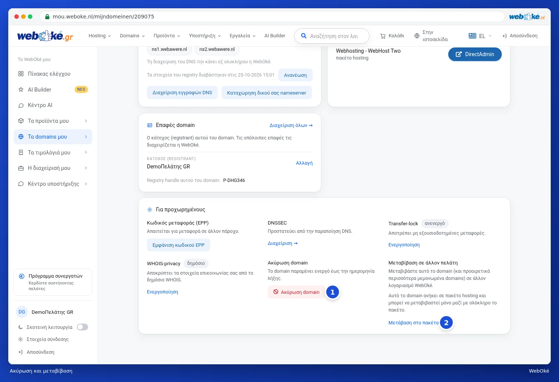Click the globe icon beside Στην ιστοσελίδα
559x382 pixels.
click(x=417, y=36)
